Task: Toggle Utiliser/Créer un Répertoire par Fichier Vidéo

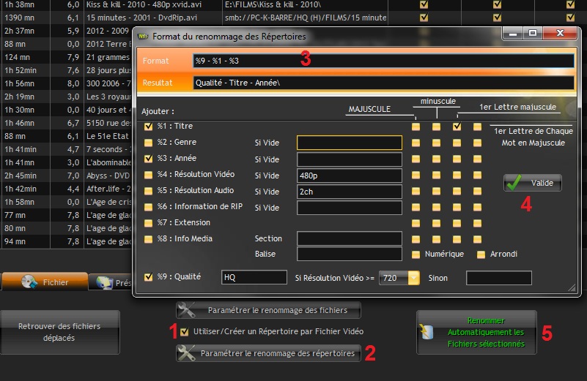Action: point(185,332)
